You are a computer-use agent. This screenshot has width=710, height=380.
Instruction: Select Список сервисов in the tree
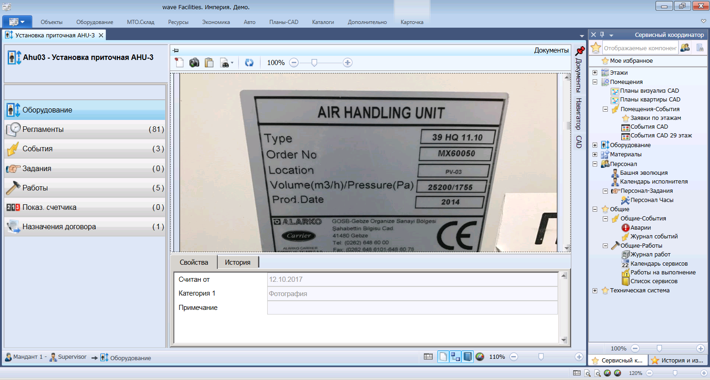tap(654, 281)
